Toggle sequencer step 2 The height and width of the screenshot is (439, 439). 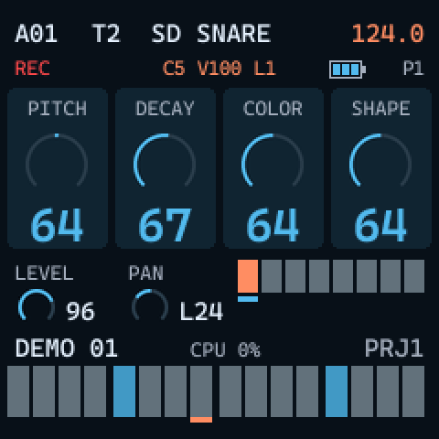click(x=44, y=391)
